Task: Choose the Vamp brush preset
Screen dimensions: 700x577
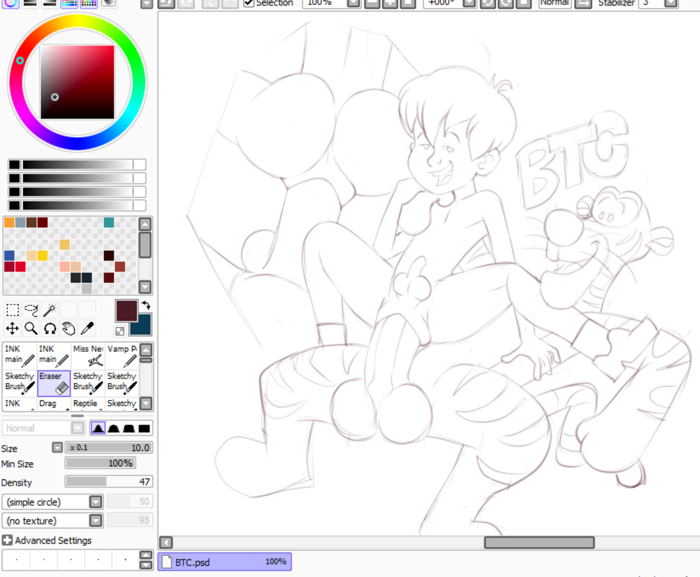Action: coord(122,356)
